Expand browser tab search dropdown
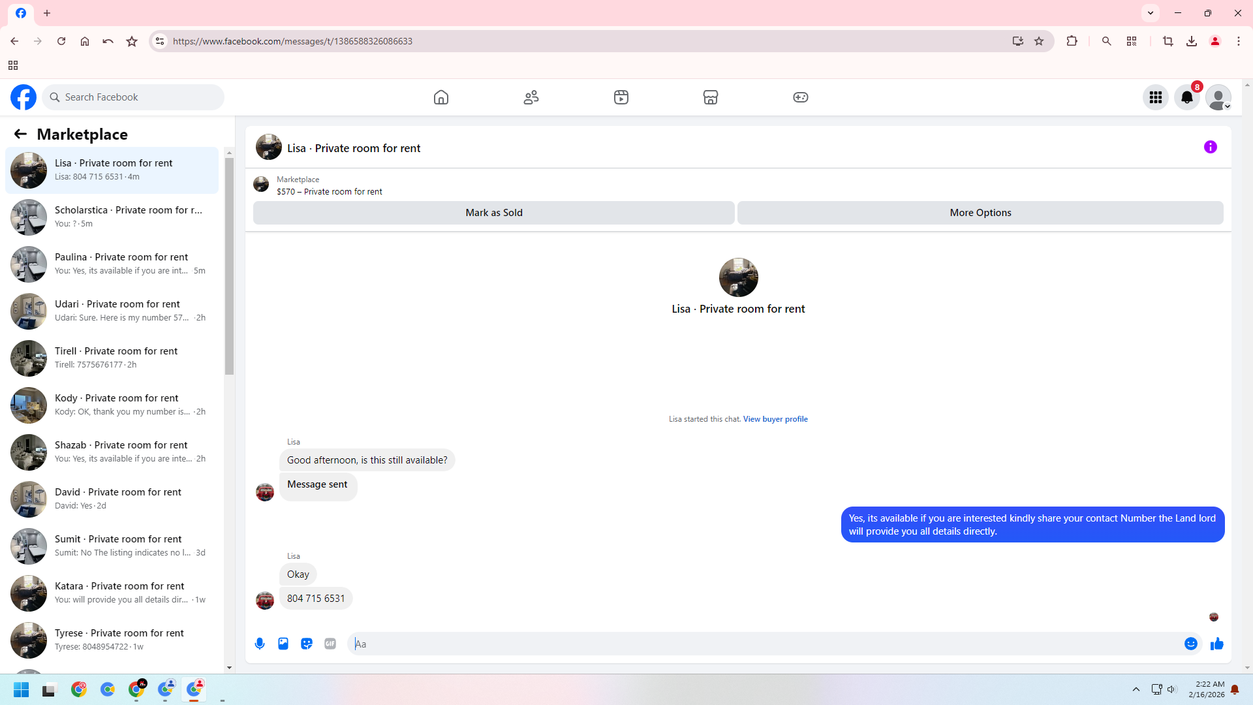 click(x=1151, y=13)
